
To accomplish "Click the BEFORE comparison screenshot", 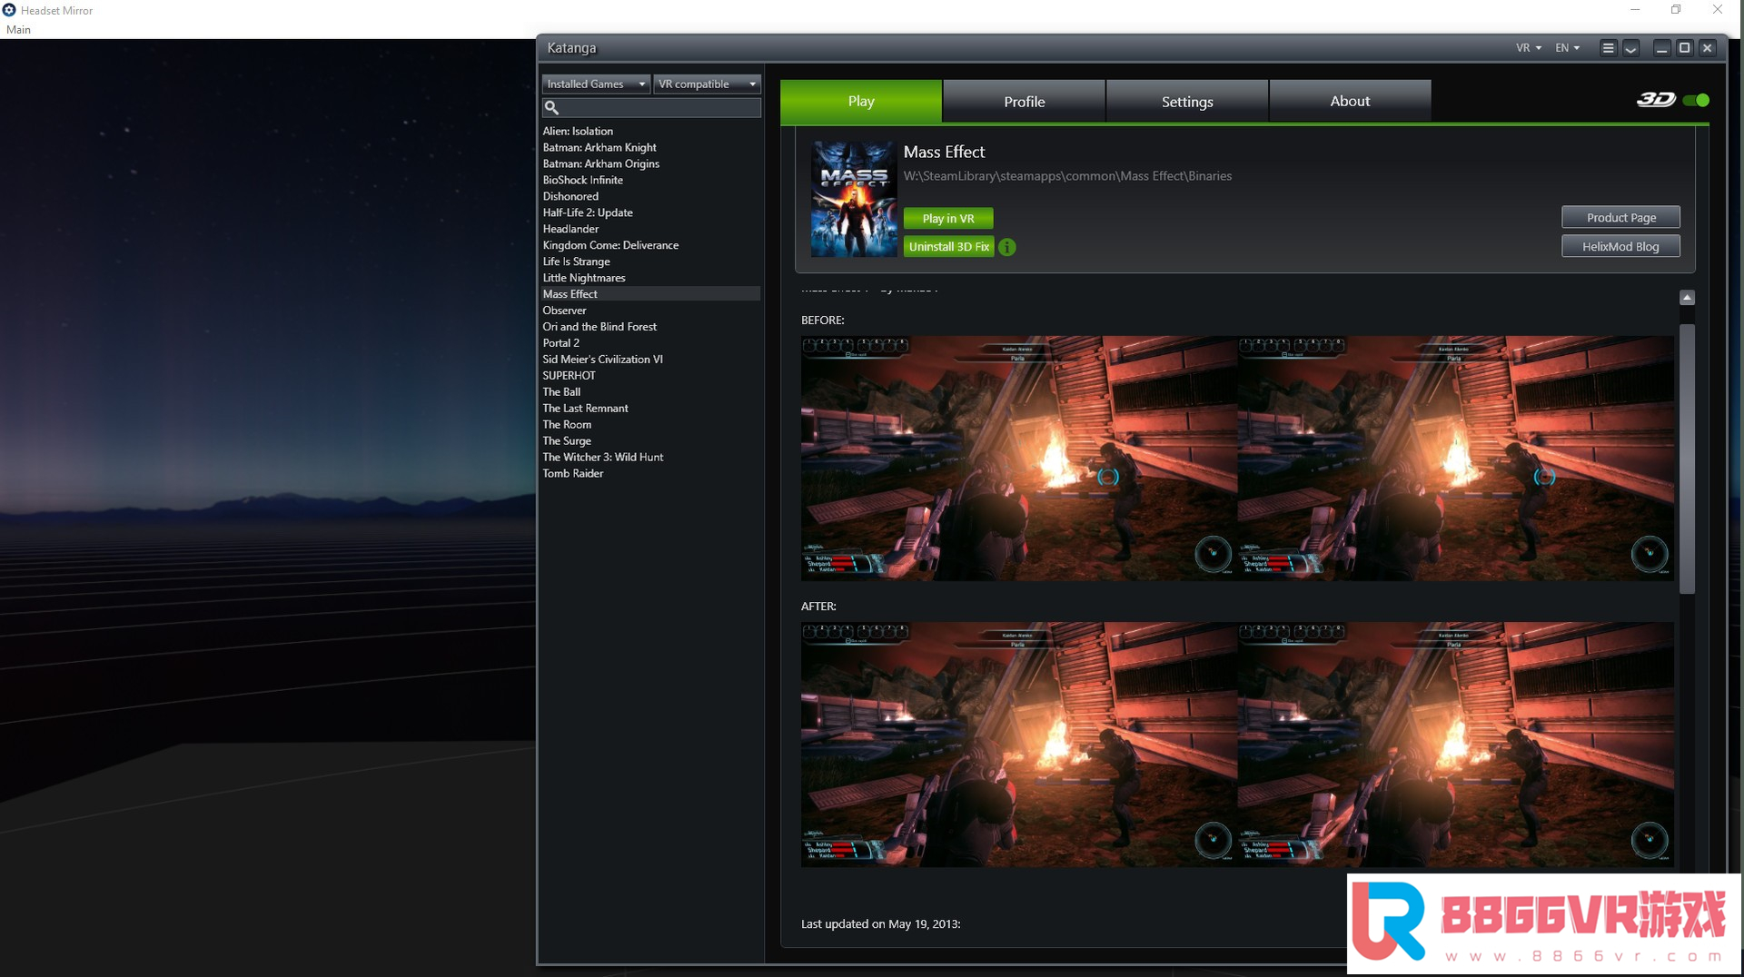I will pos(1237,459).
